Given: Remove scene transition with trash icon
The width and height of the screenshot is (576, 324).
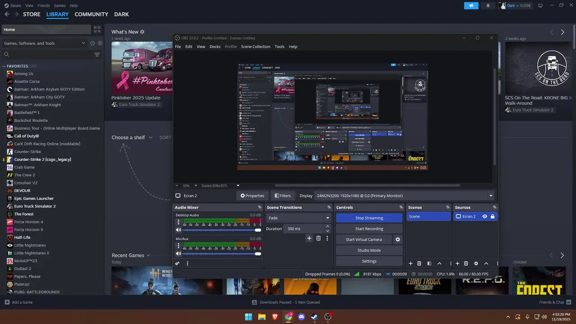Looking at the screenshot, I should [318, 238].
